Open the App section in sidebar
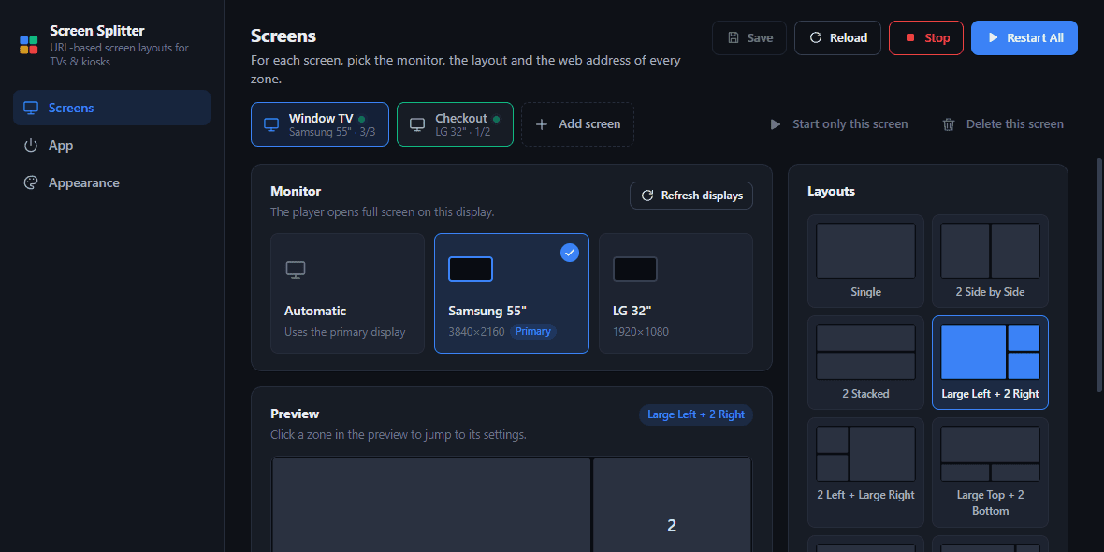 [112, 145]
